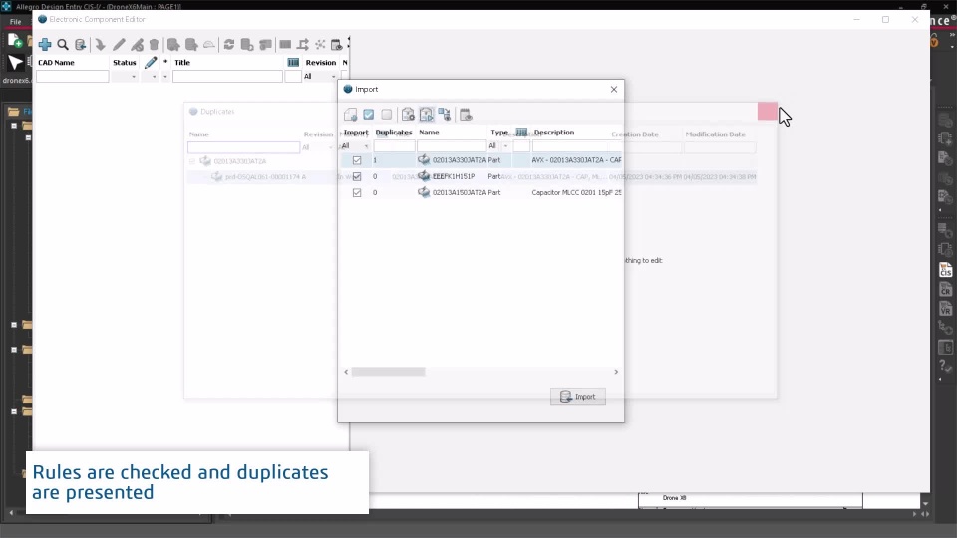
Task: Click the pointer select tool in Allegro
Action: [x=15, y=62]
